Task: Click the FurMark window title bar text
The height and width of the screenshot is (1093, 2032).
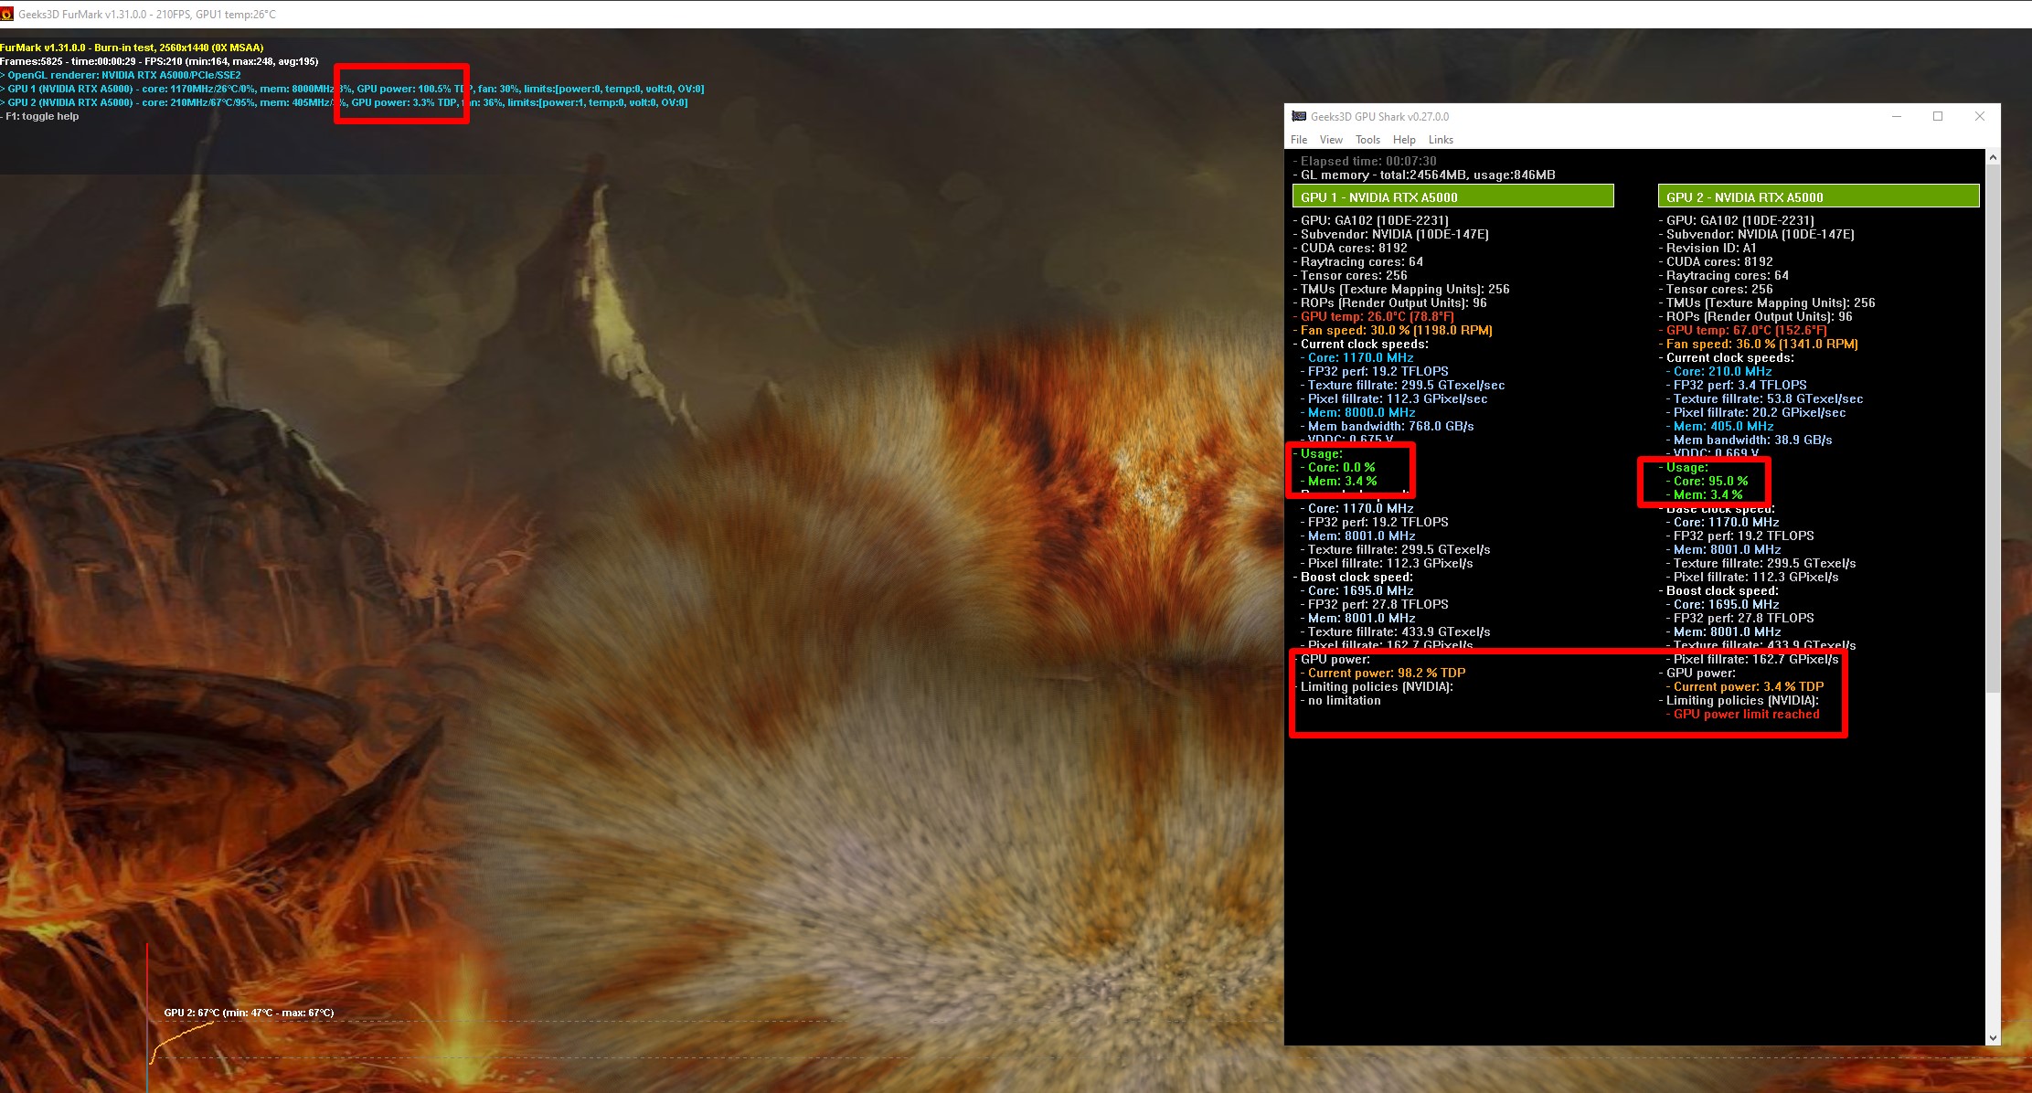Action: tap(146, 14)
